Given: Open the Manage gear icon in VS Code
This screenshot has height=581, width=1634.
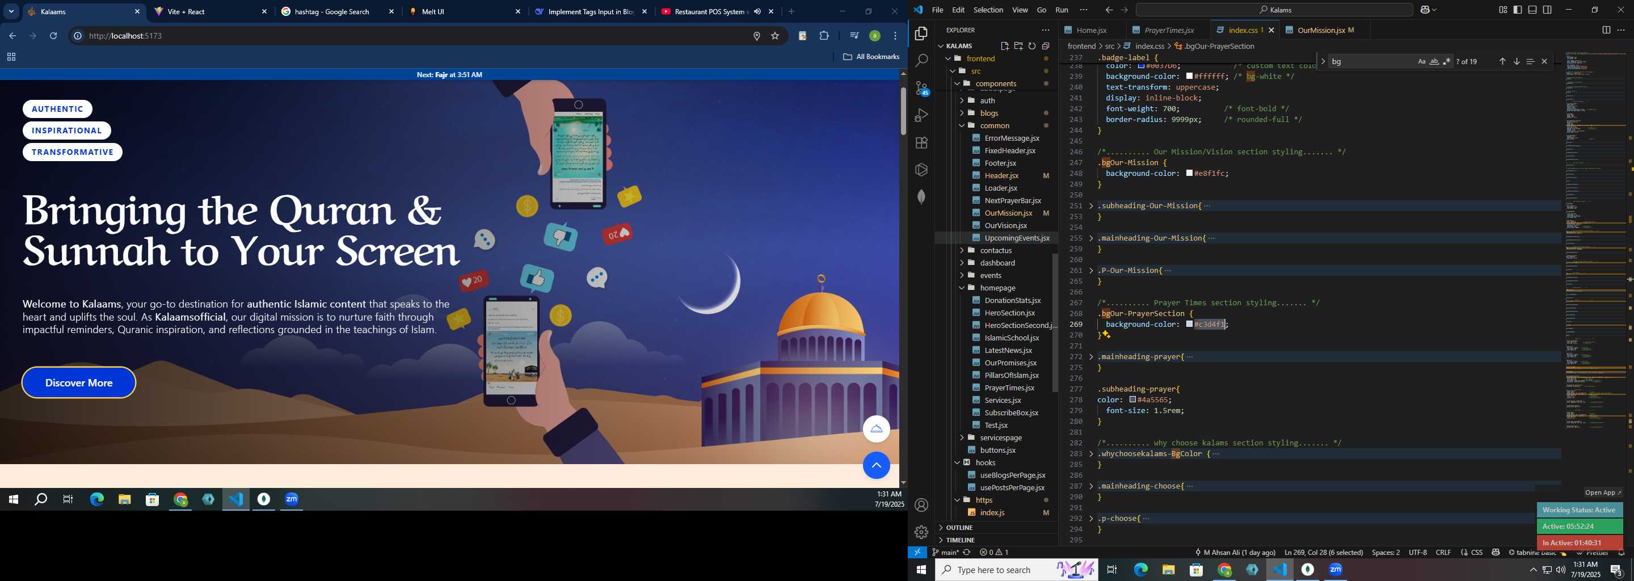Looking at the screenshot, I should click(x=921, y=532).
